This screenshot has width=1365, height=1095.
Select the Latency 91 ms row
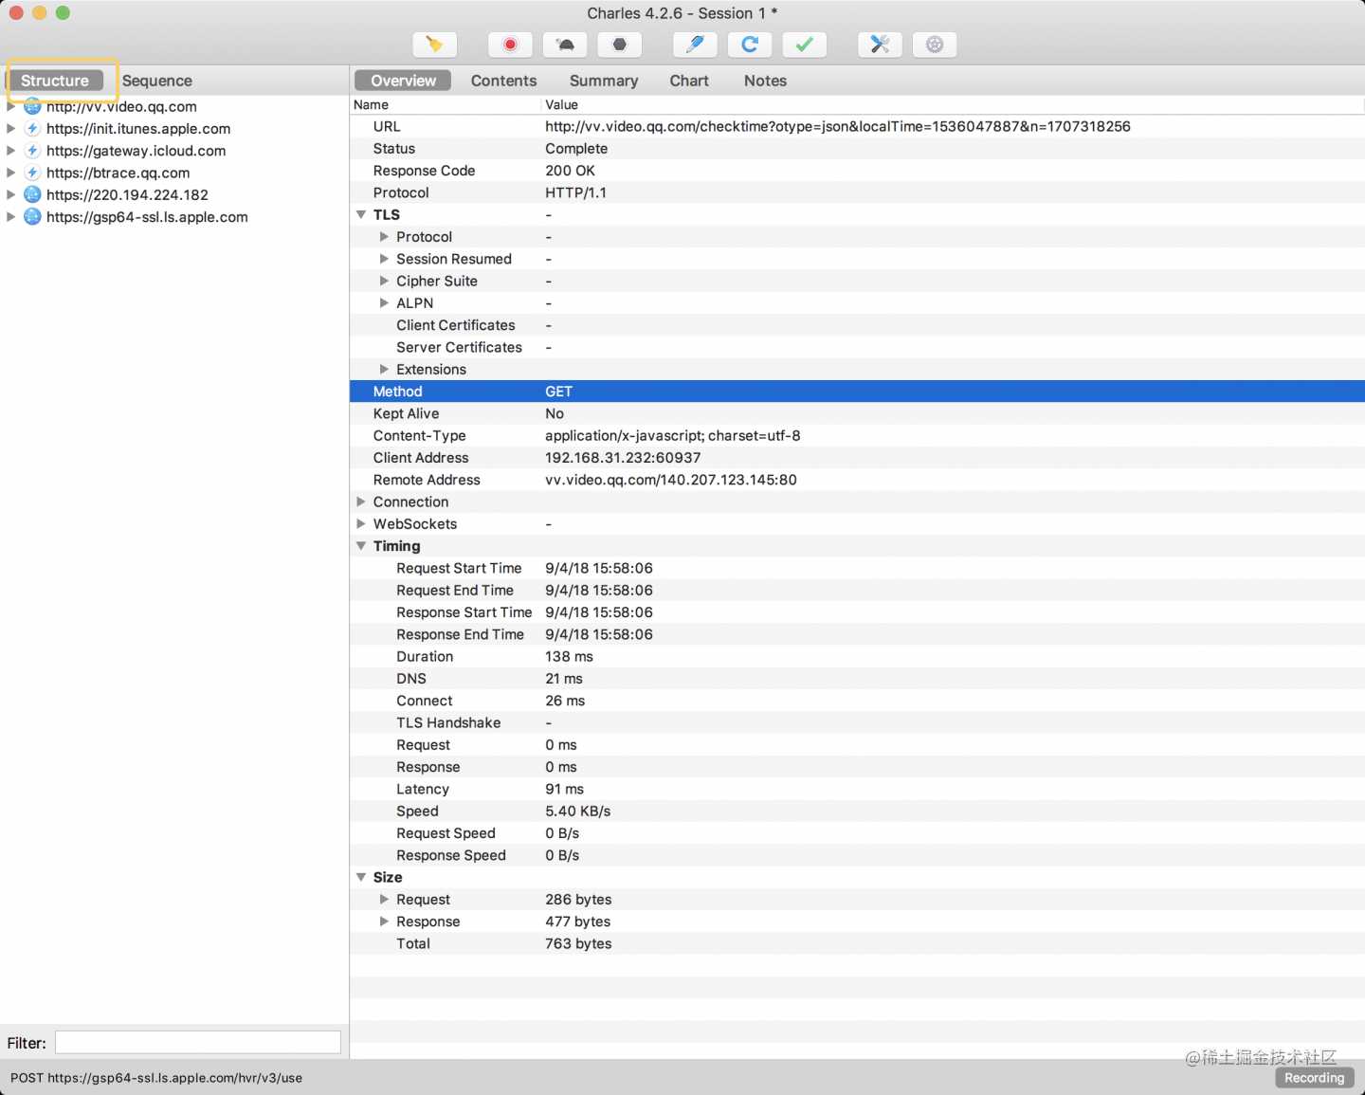pyautogui.click(x=857, y=789)
